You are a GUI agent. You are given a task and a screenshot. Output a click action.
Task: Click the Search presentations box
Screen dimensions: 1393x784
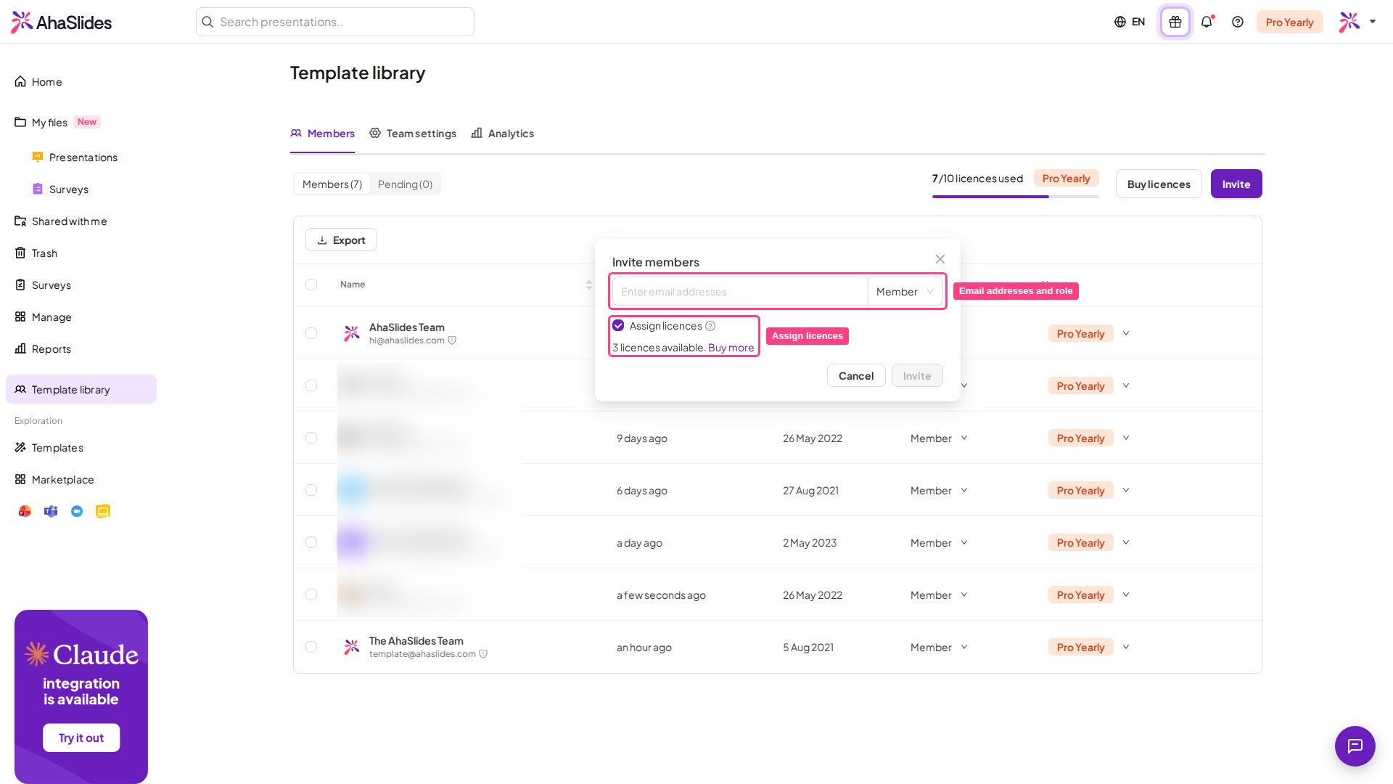[335, 22]
